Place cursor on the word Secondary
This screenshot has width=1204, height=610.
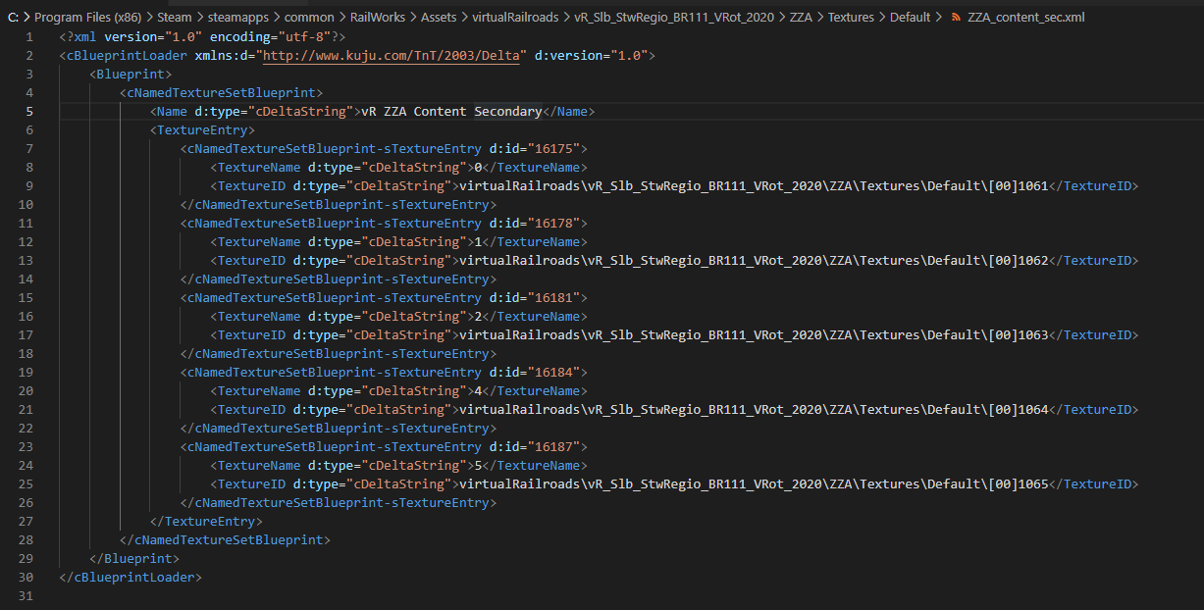coord(507,112)
